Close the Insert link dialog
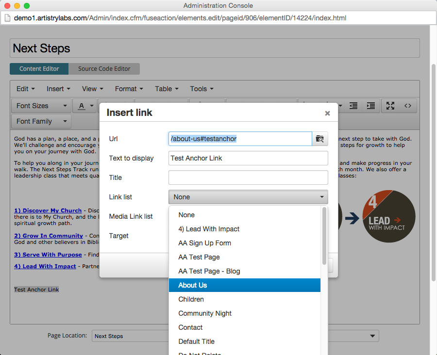This screenshot has height=355, width=437. (x=327, y=113)
